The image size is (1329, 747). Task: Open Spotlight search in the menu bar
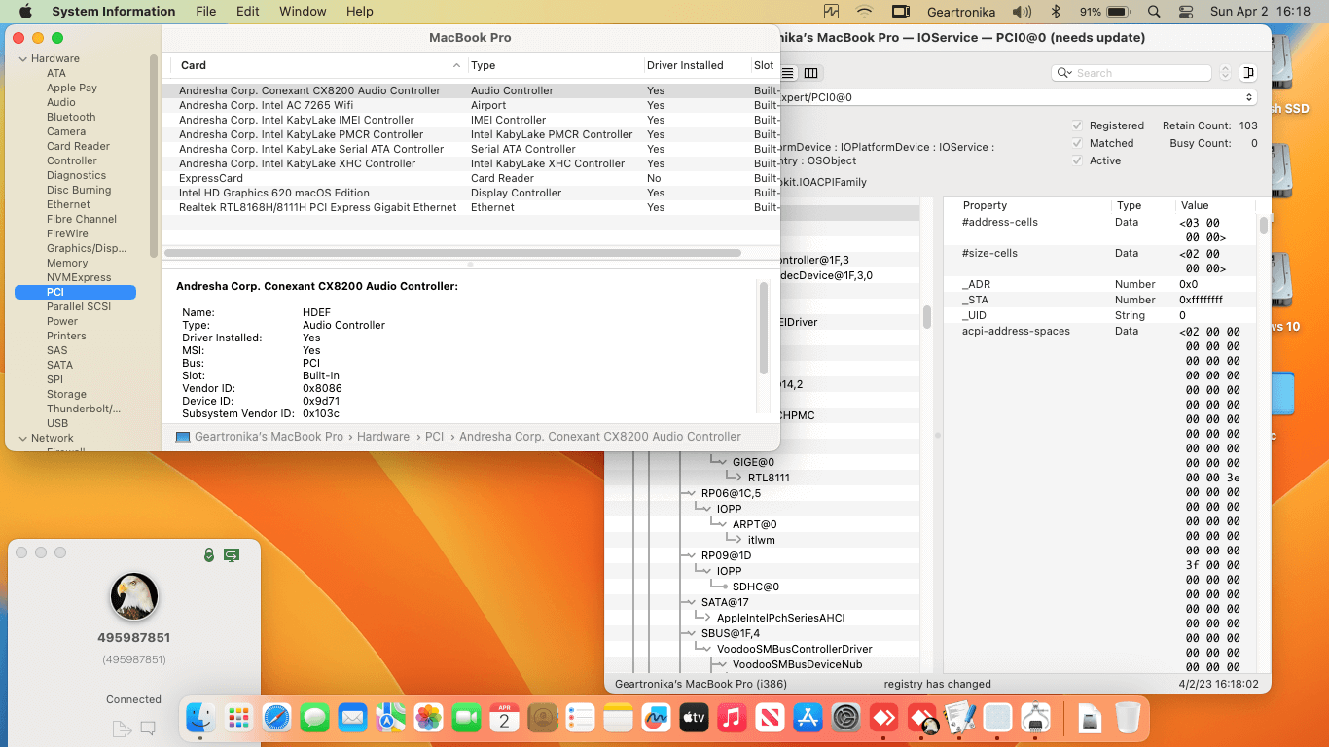coord(1154,12)
